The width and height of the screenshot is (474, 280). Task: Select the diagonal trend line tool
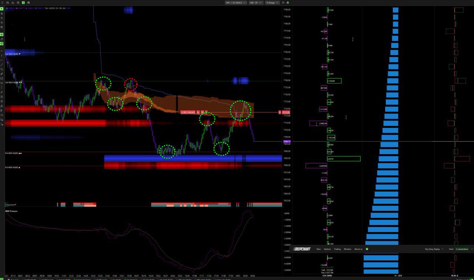coord(2,65)
